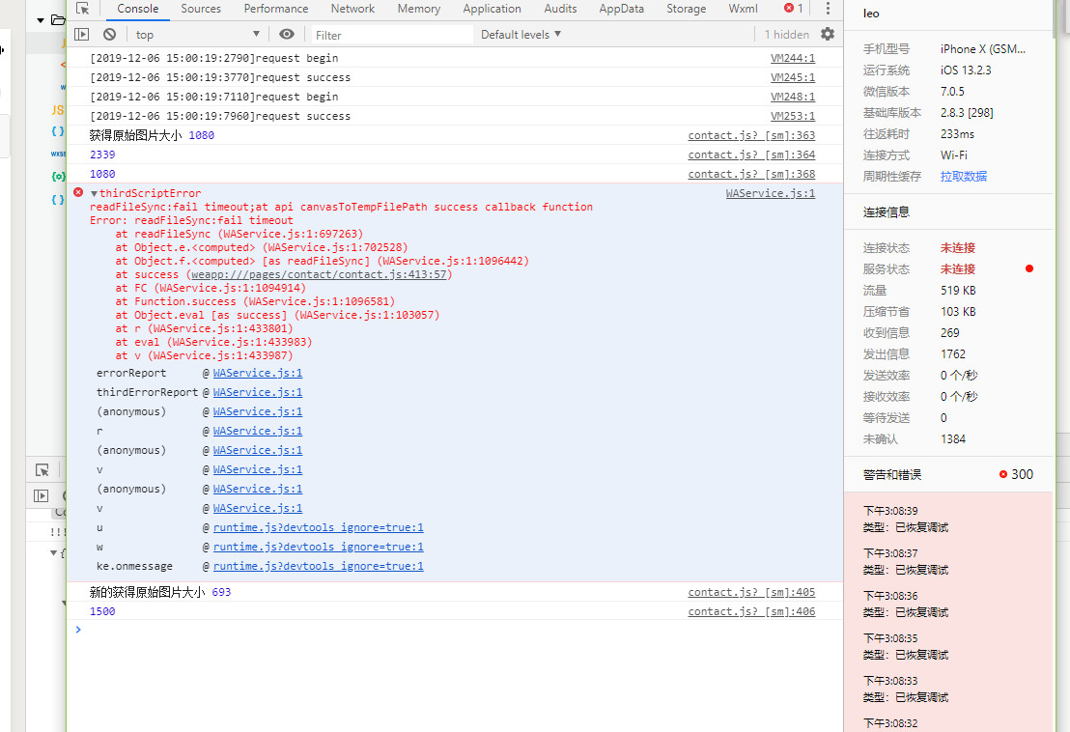
Task: Select the 下午3:08:35 warning entry
Action: pos(948,647)
